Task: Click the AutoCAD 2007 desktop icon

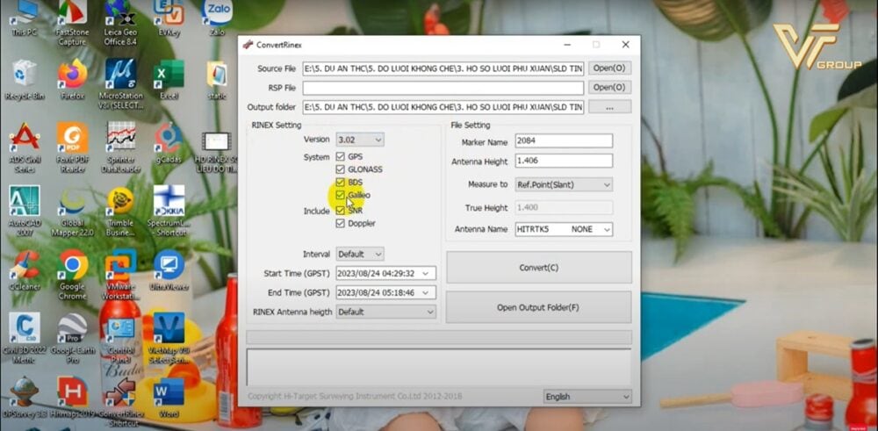Action: coord(24,202)
